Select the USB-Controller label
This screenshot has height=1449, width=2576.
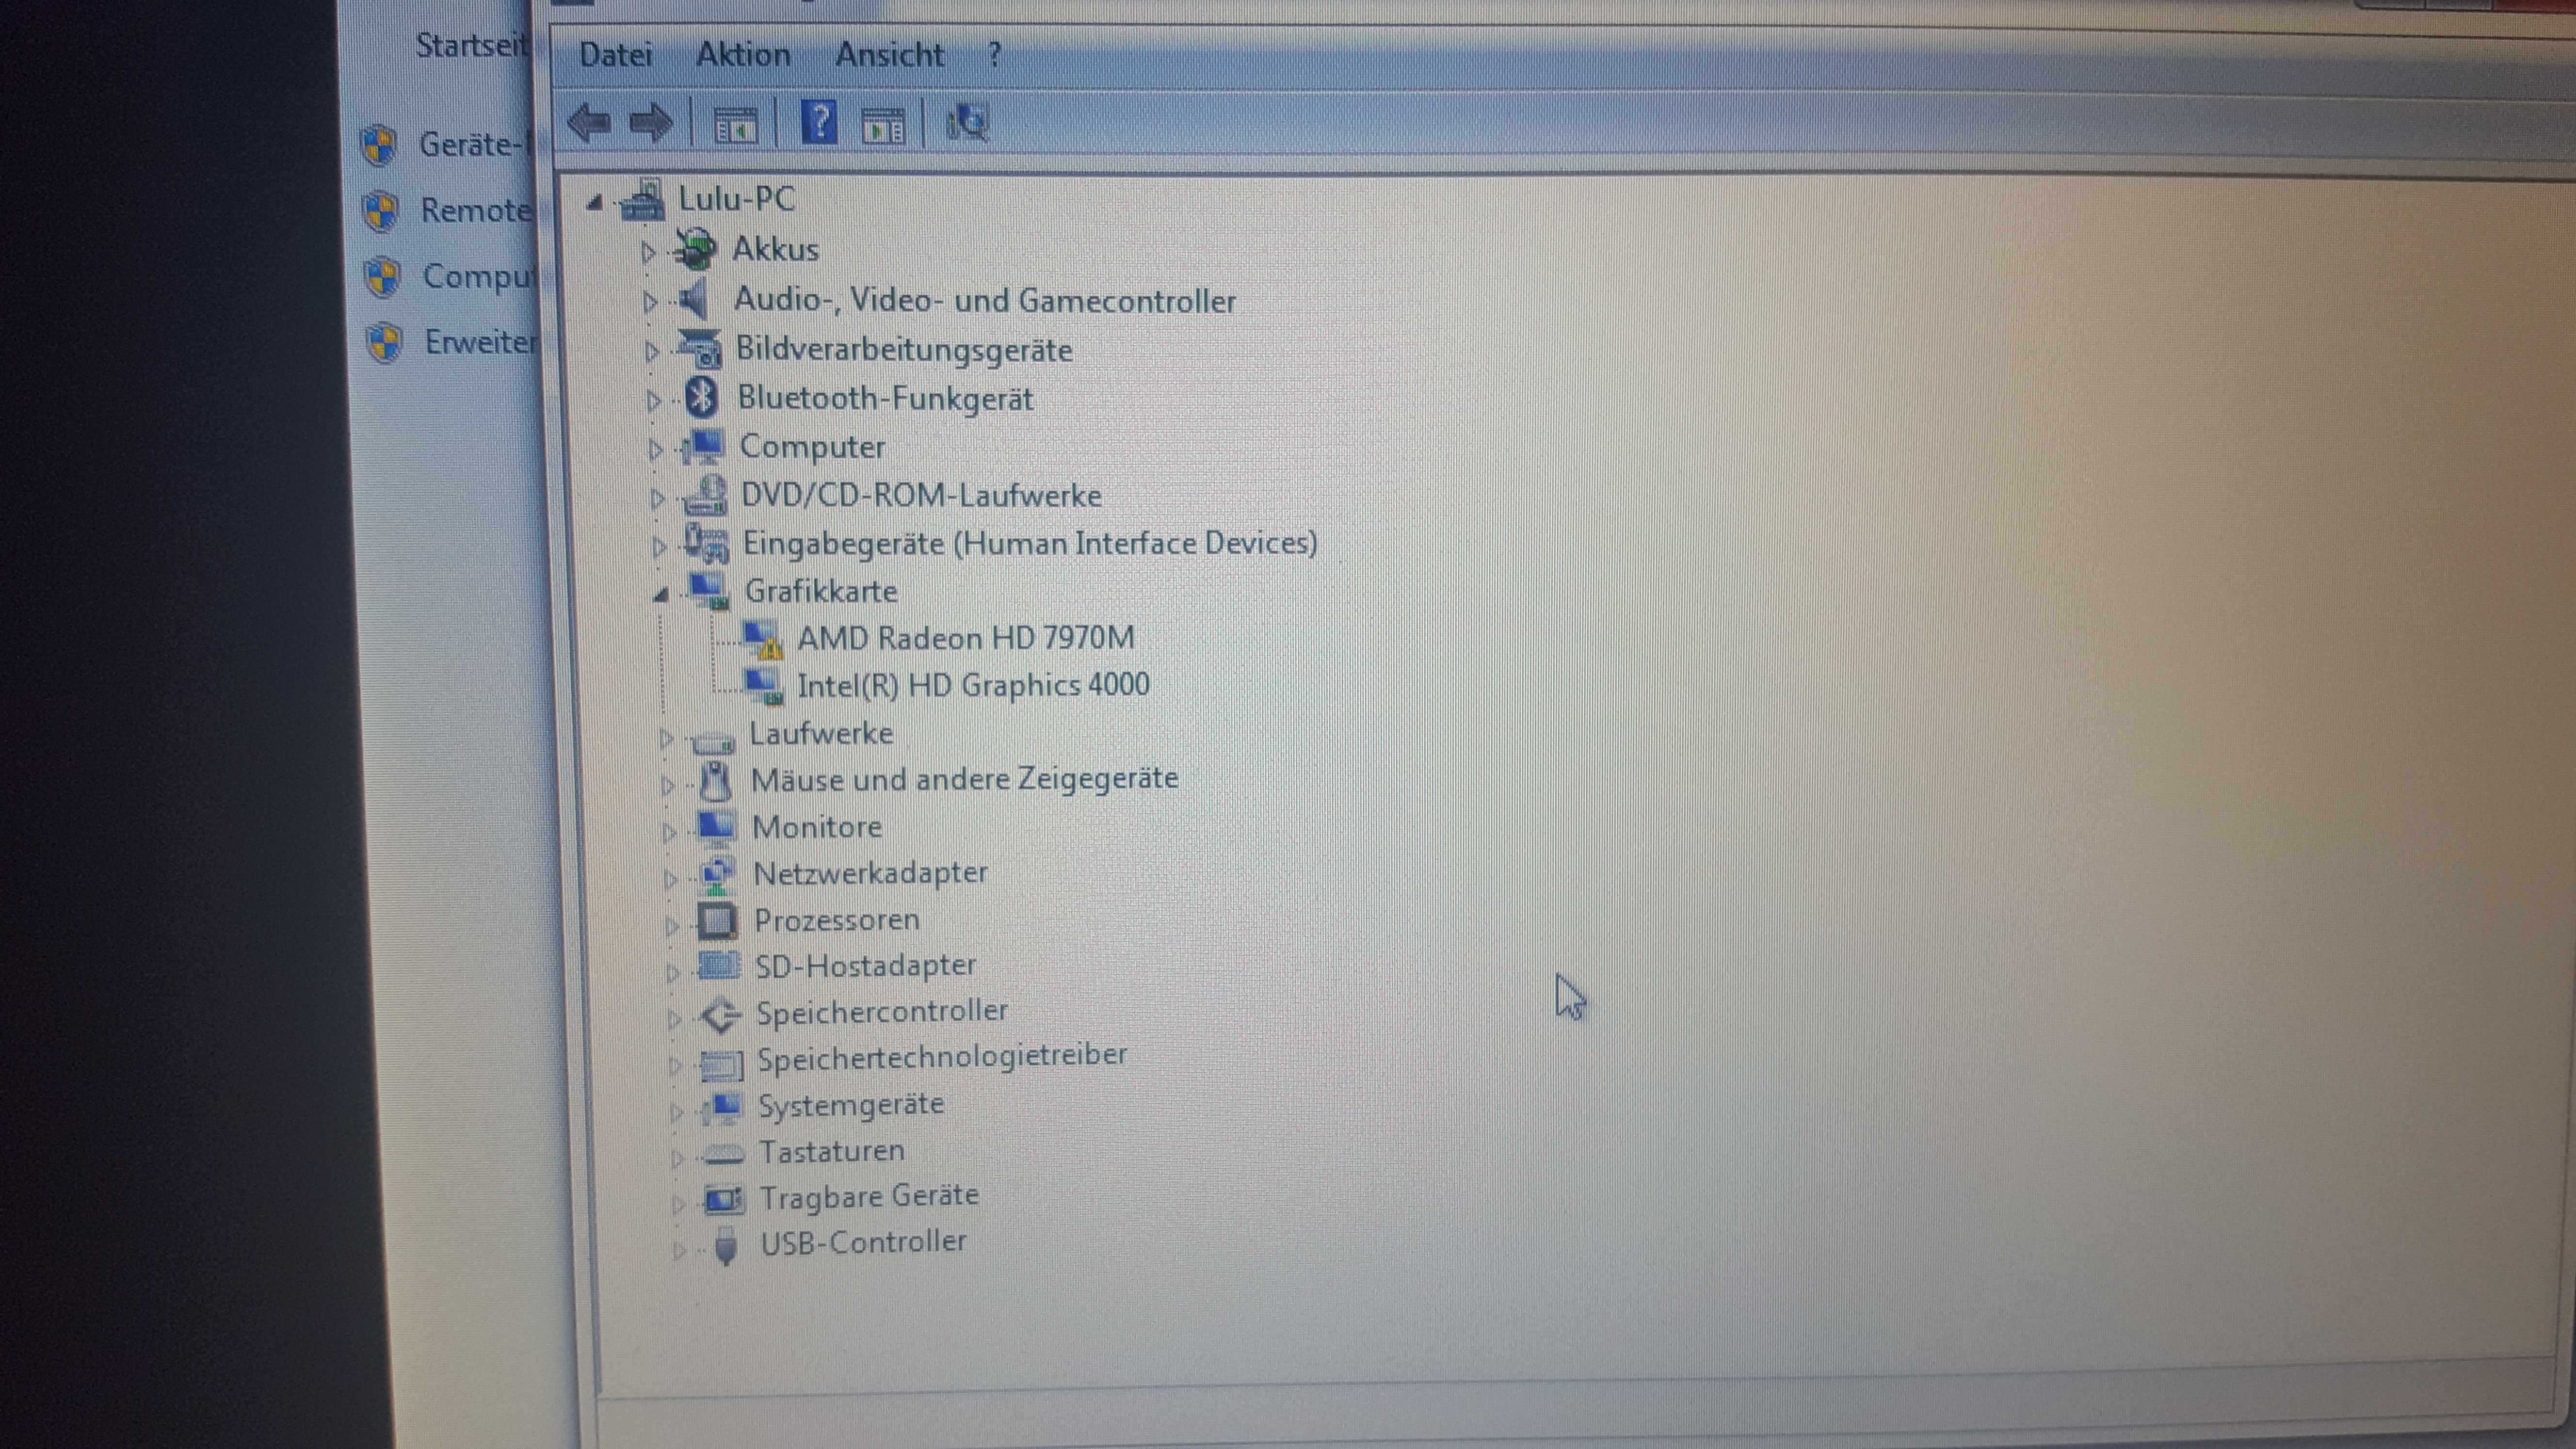coord(864,1242)
